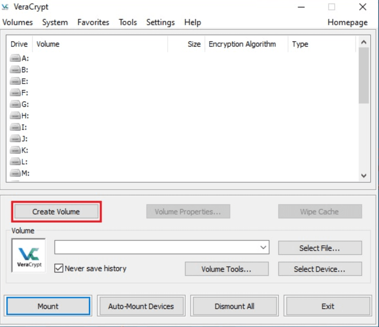Click the Create Volume button
Image resolution: width=379 pixels, height=327 pixels.
click(56, 212)
